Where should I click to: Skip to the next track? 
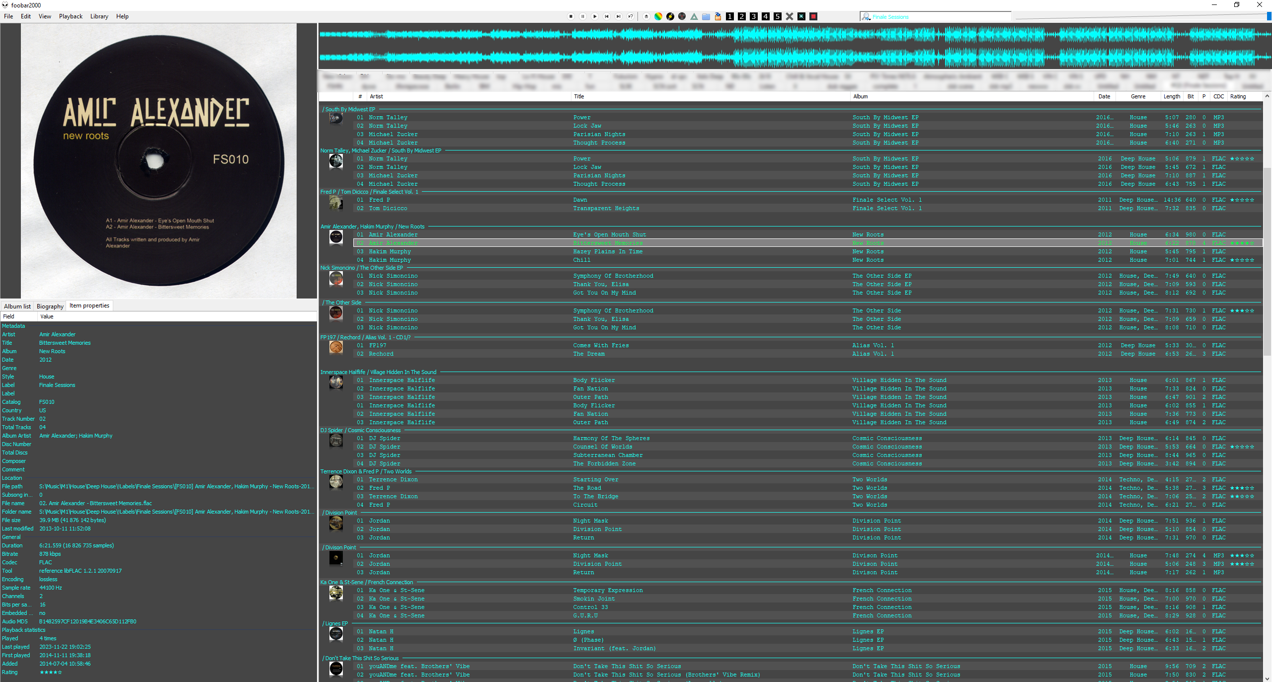coord(619,16)
